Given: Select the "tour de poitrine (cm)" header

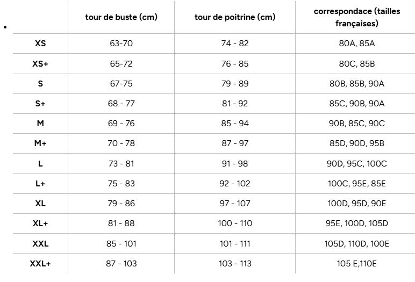Looking at the screenshot, I should pyautogui.click(x=235, y=17).
